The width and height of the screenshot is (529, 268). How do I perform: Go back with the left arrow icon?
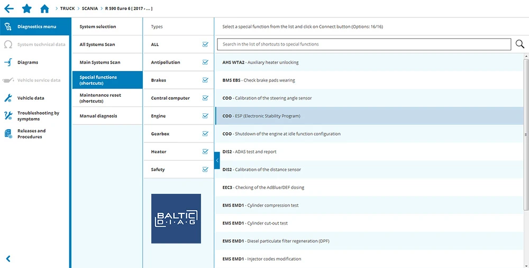(9, 8)
